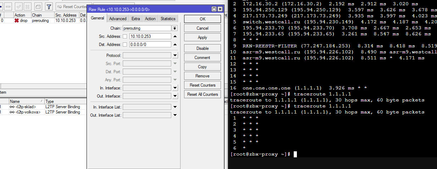The height and width of the screenshot is (169, 437).
Task: Expand the Any. Port dropdown arrow
Action: [x=175, y=80]
